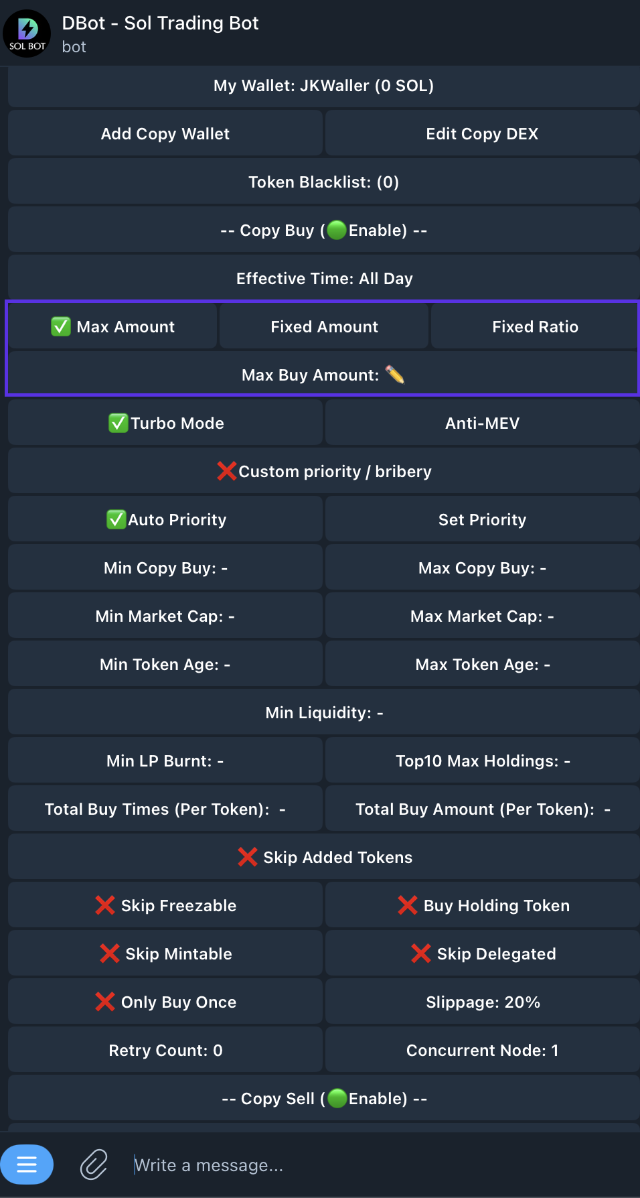
Task: Disable Auto Priority
Action: point(165,519)
